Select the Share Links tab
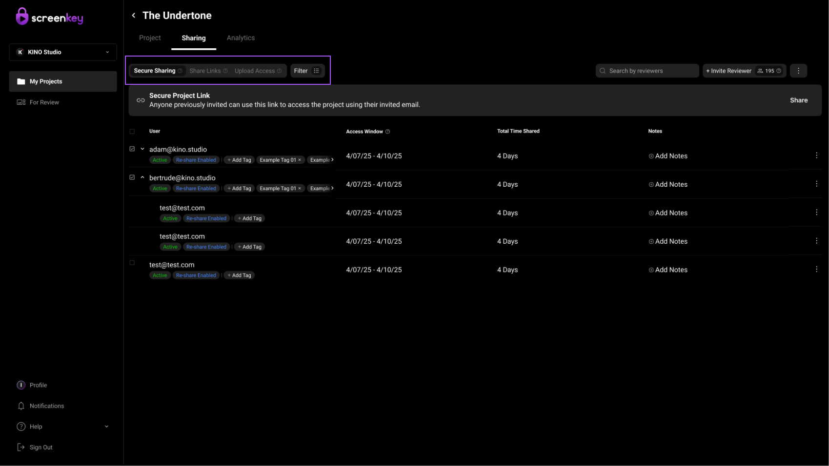829x466 pixels. point(205,71)
